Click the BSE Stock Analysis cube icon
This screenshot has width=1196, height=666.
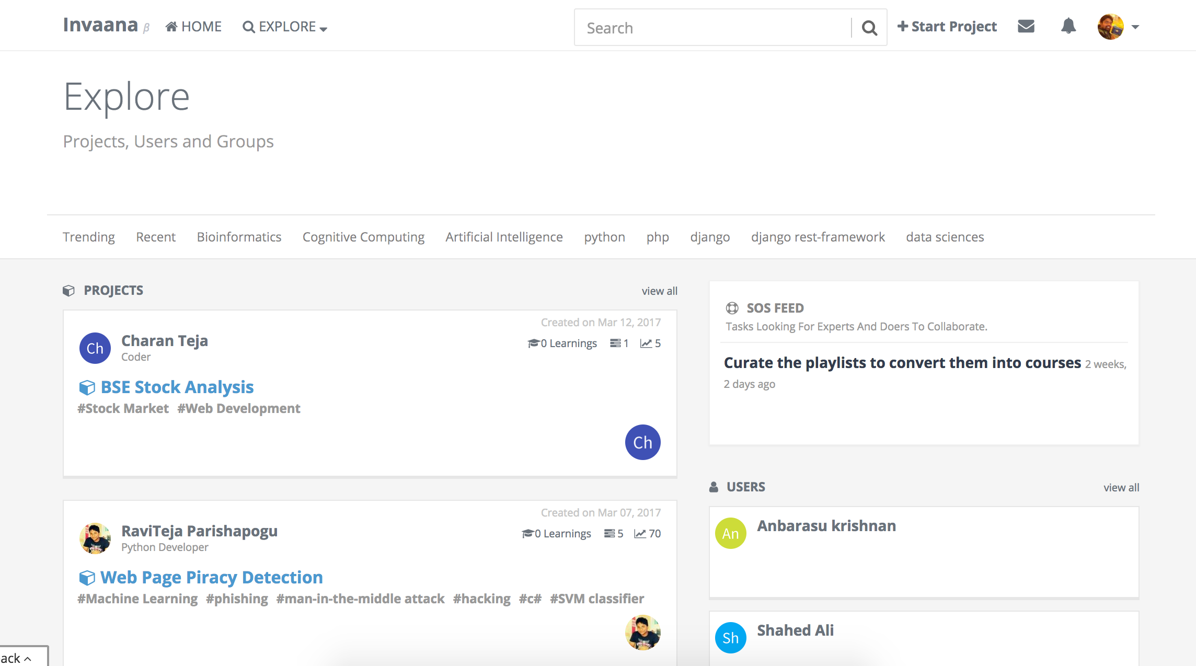[87, 387]
